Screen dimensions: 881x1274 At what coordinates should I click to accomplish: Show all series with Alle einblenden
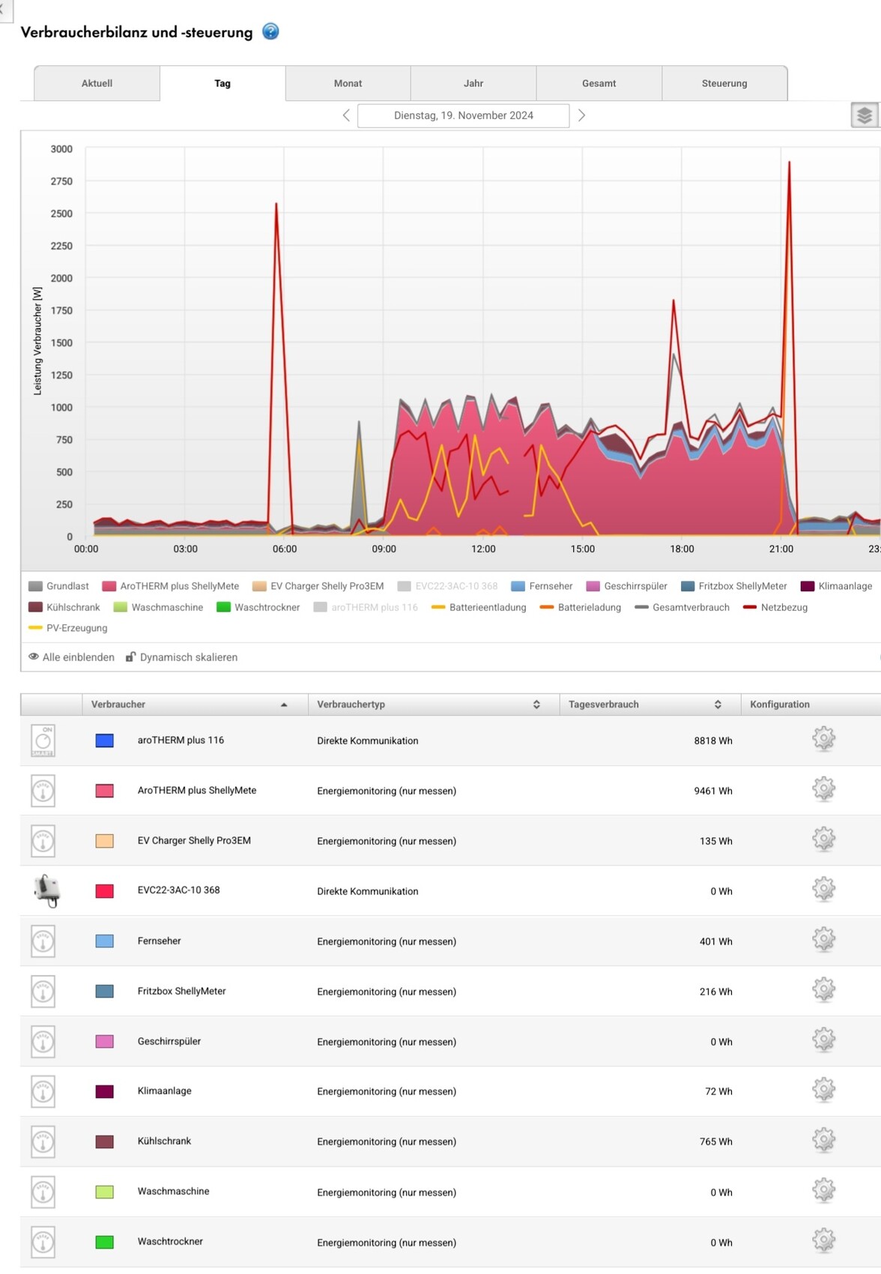click(x=72, y=657)
